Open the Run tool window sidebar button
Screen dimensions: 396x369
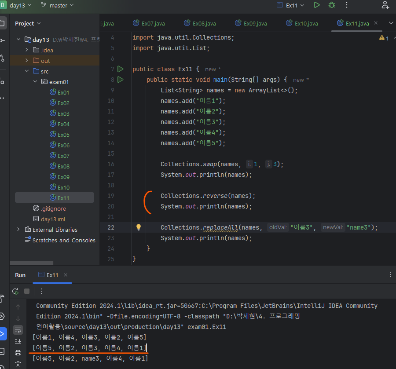(2, 334)
